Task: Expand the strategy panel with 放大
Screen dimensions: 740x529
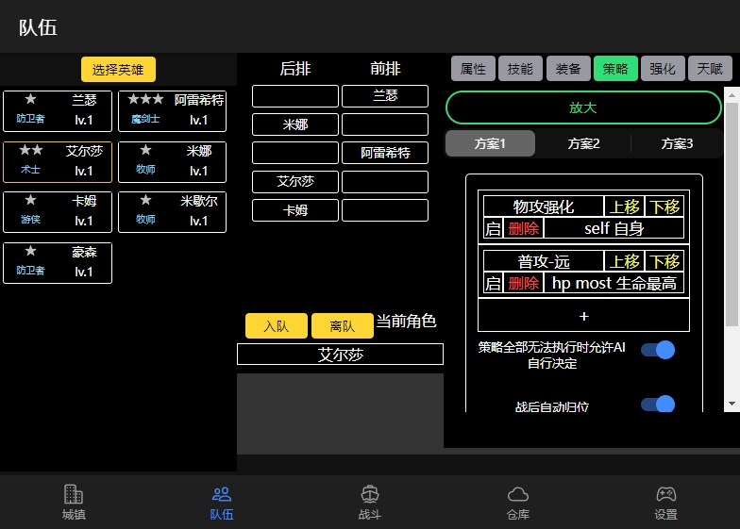Action: pyautogui.click(x=583, y=107)
